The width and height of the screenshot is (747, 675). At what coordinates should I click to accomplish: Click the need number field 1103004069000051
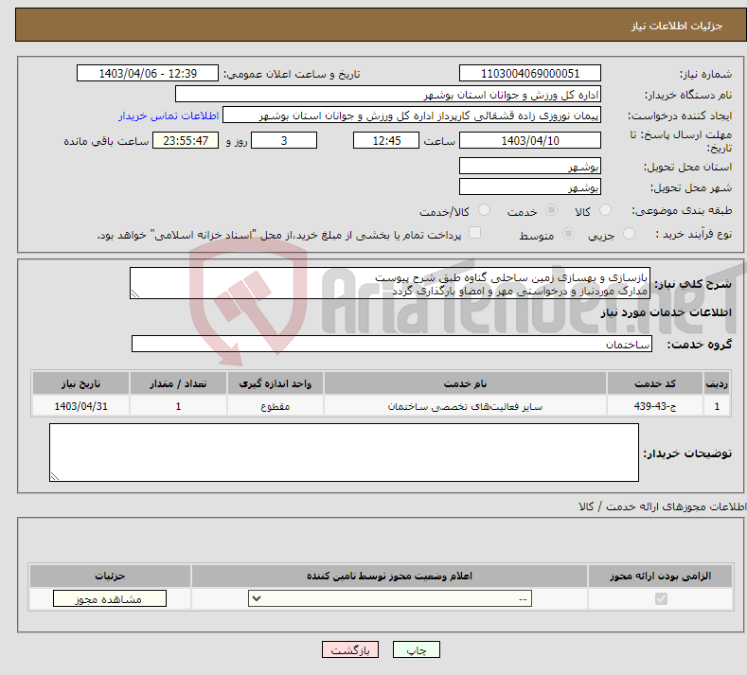tap(530, 73)
